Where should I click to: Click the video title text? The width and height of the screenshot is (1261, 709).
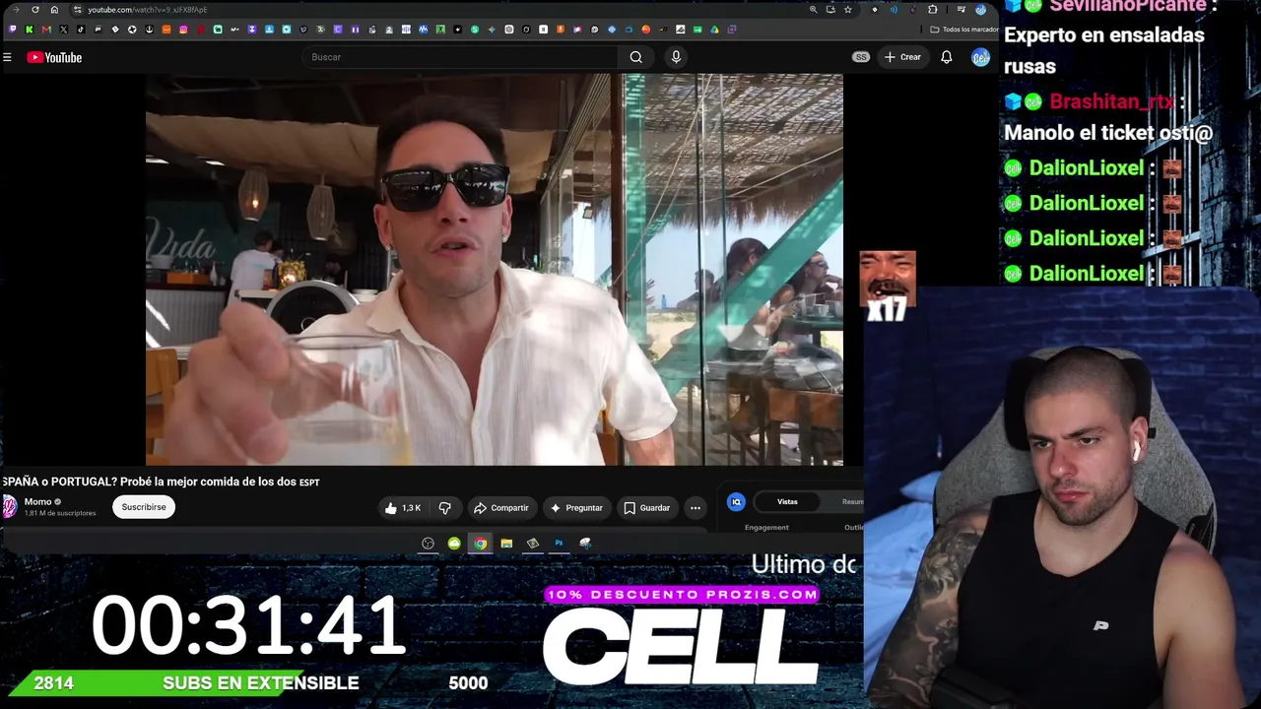coord(161,482)
